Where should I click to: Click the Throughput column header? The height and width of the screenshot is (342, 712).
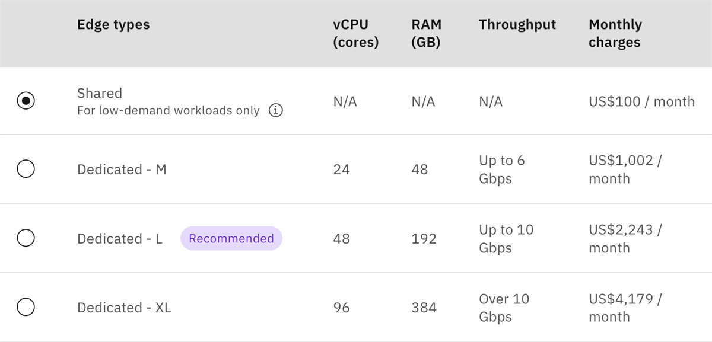[517, 25]
